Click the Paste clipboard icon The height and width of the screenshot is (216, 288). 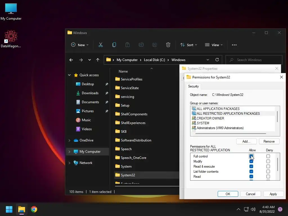click(127, 45)
